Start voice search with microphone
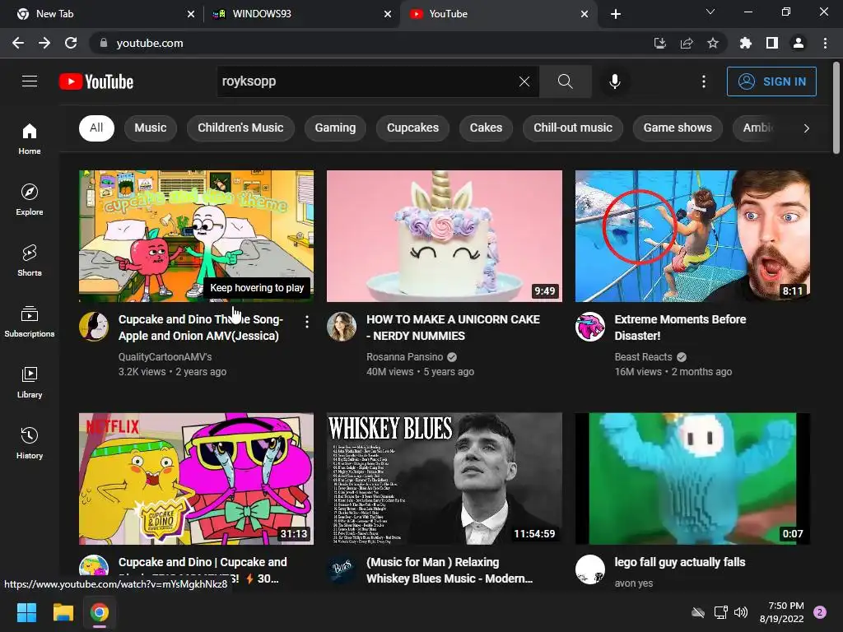The image size is (843, 632). 614,81
